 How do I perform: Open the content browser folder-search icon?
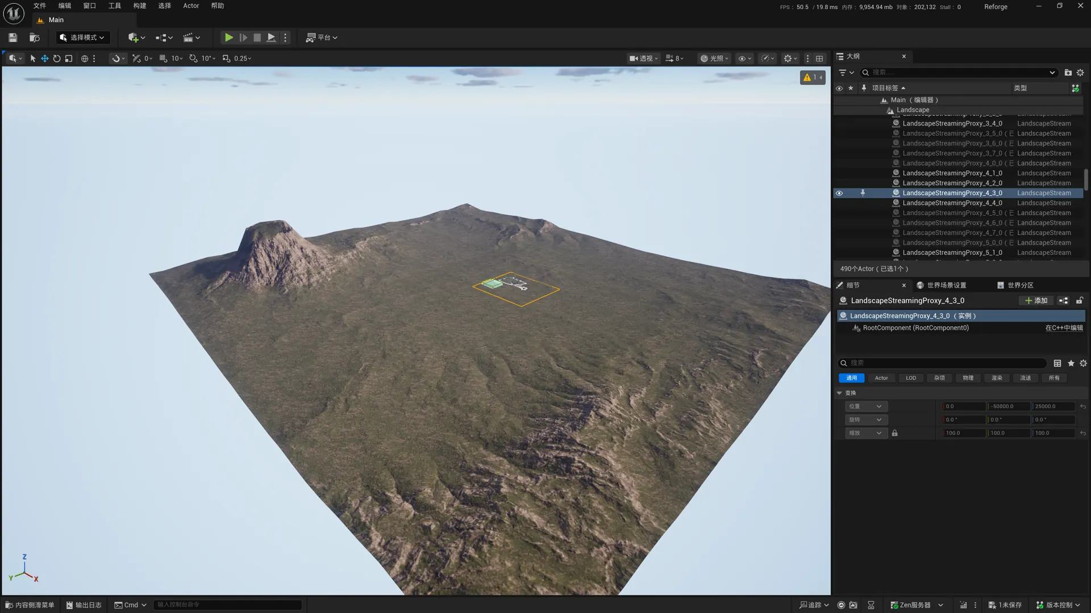34,37
